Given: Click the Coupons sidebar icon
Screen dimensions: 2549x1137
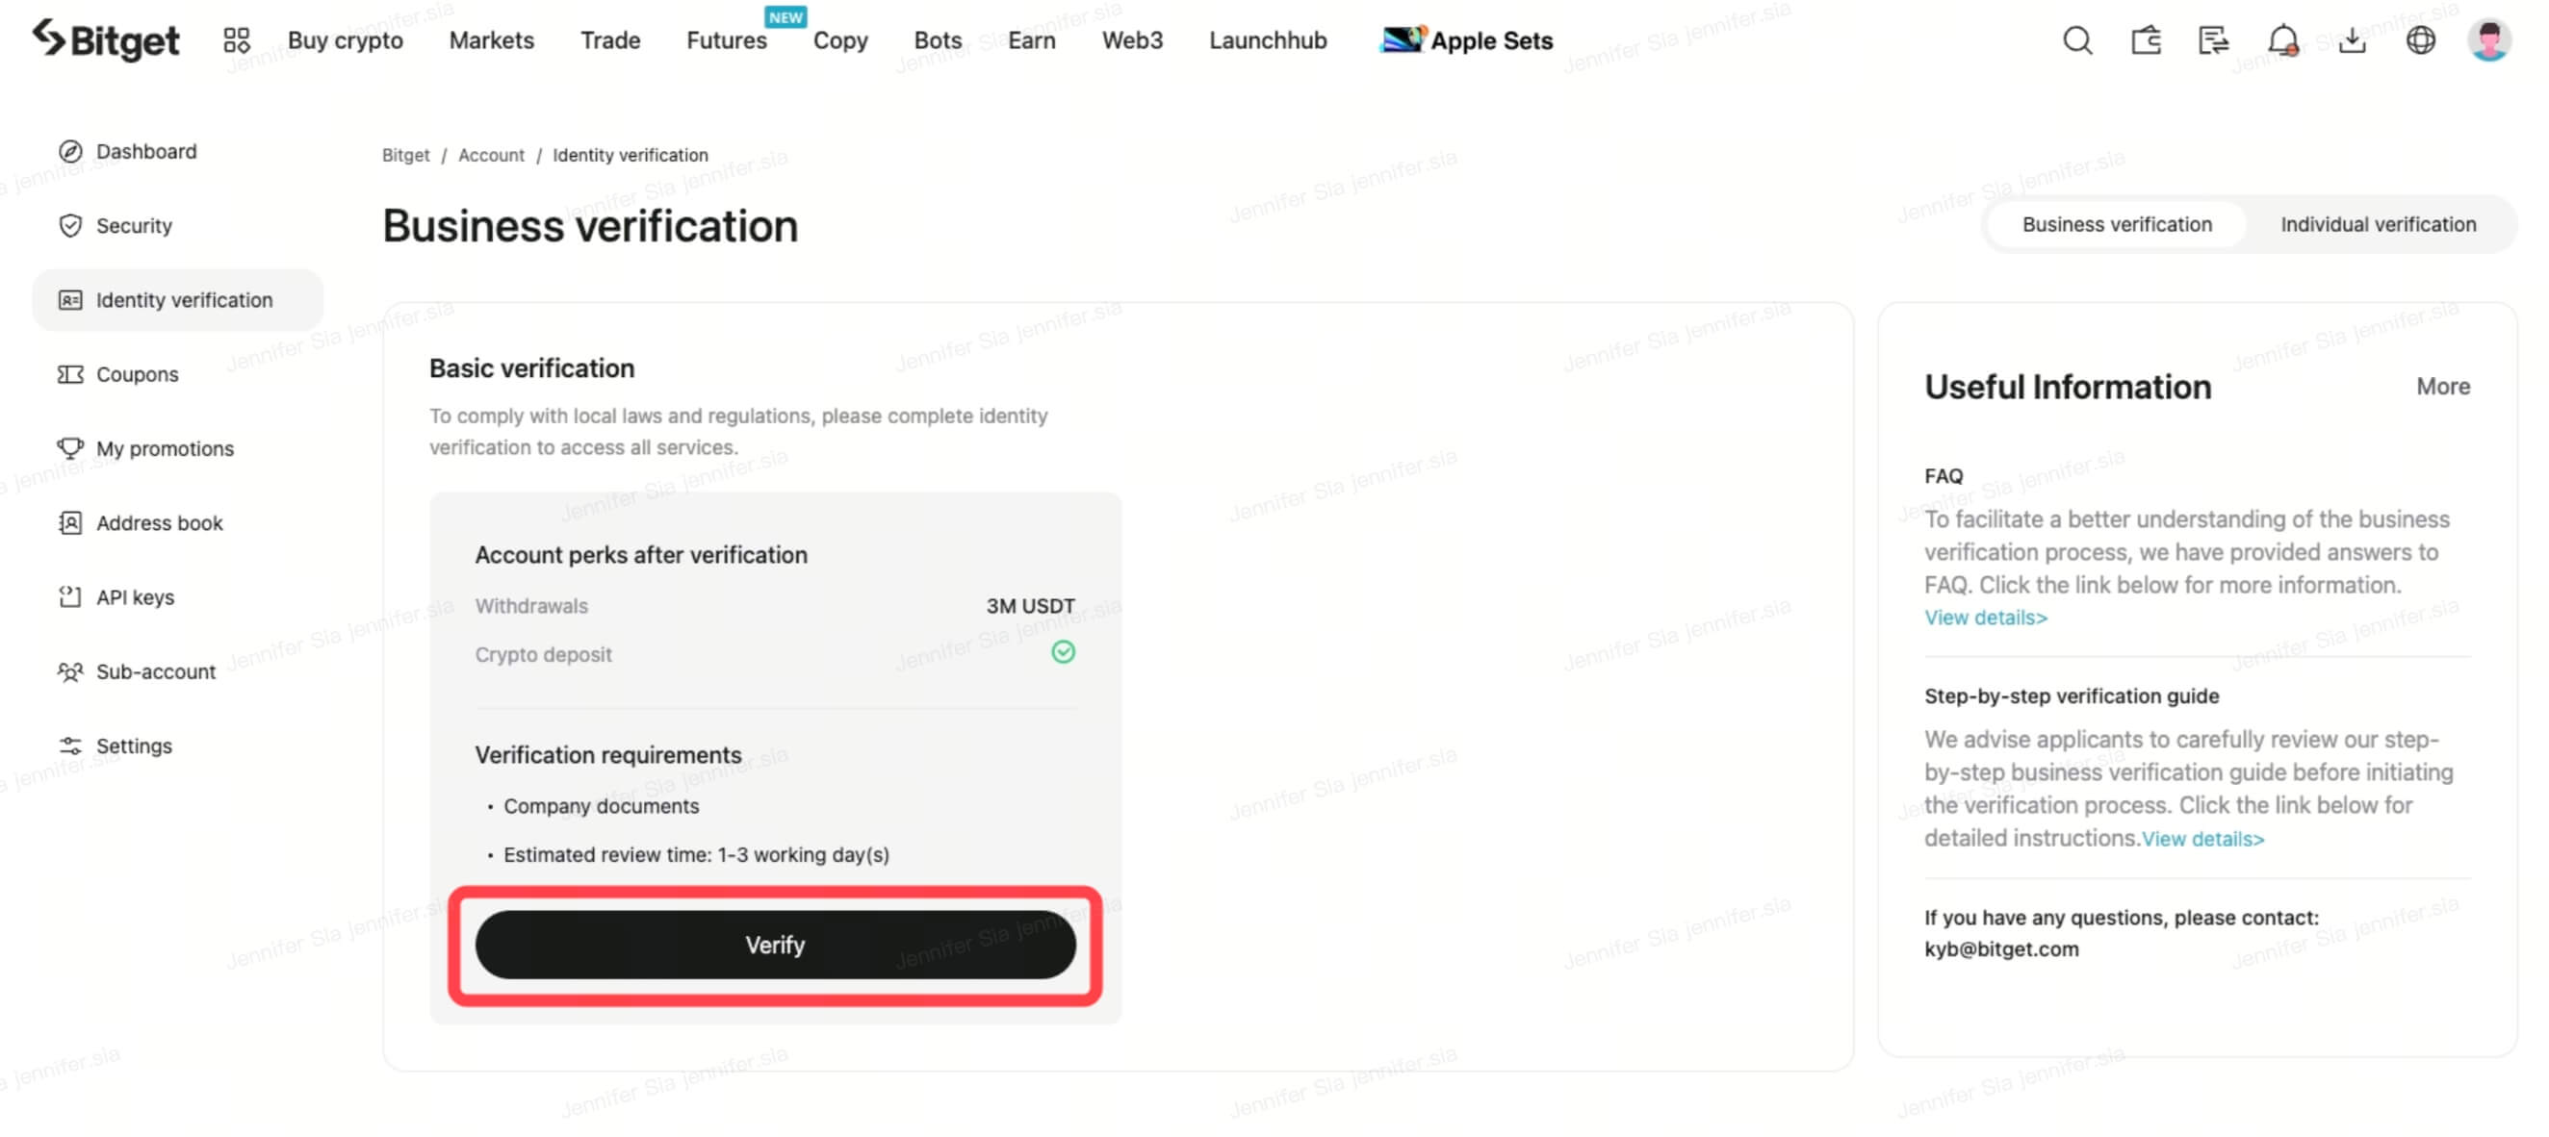Looking at the screenshot, I should tap(68, 373).
